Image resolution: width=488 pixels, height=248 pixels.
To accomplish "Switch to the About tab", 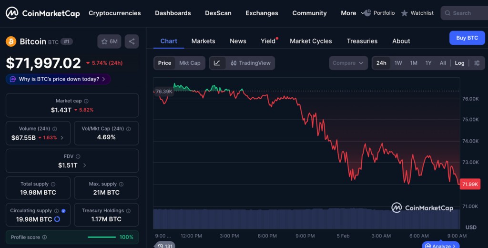I will point(401,41).
